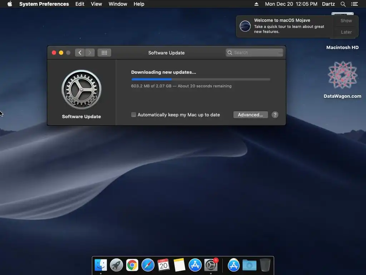Viewport: 366px width, 275px height.
Task: Click the Search field in Software Update
Action: [254, 53]
